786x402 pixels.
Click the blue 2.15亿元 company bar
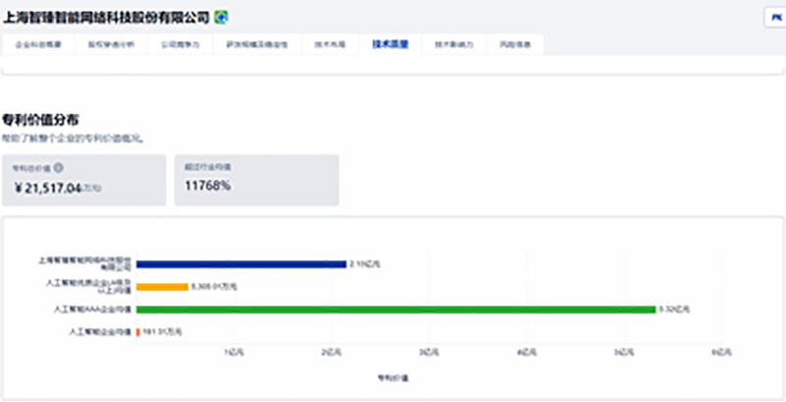(241, 263)
